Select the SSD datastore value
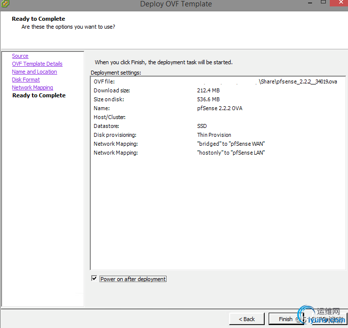The height and width of the screenshot is (328, 348). [202, 126]
